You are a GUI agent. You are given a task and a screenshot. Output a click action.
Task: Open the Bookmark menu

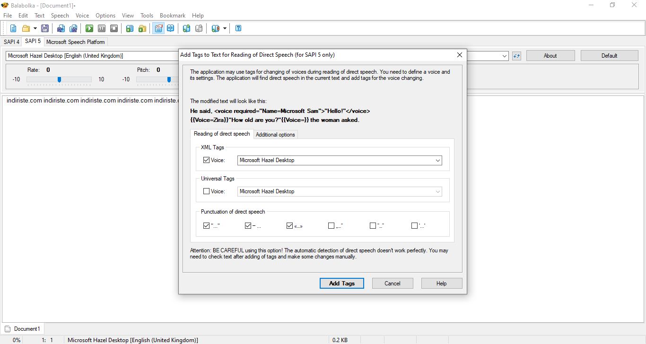[x=173, y=16]
